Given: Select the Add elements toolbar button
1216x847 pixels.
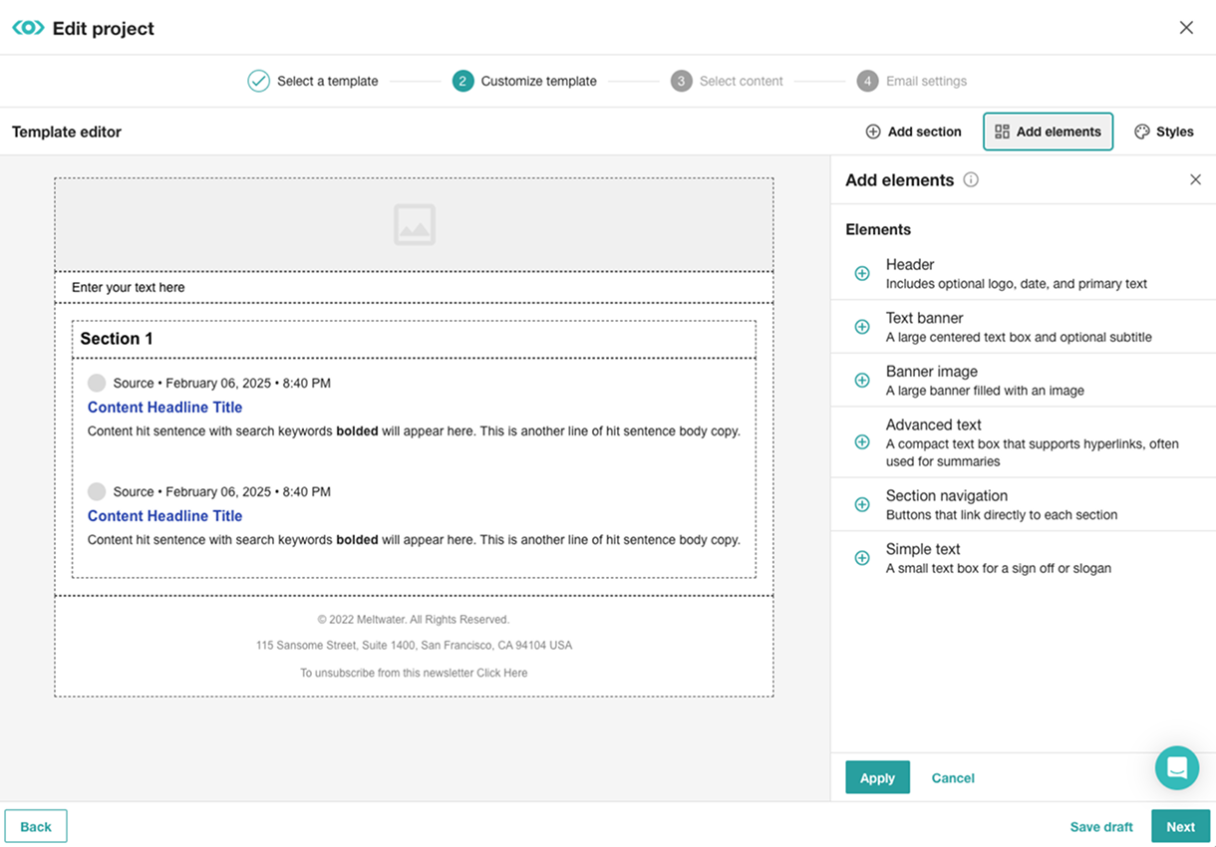Looking at the screenshot, I should click(1048, 132).
